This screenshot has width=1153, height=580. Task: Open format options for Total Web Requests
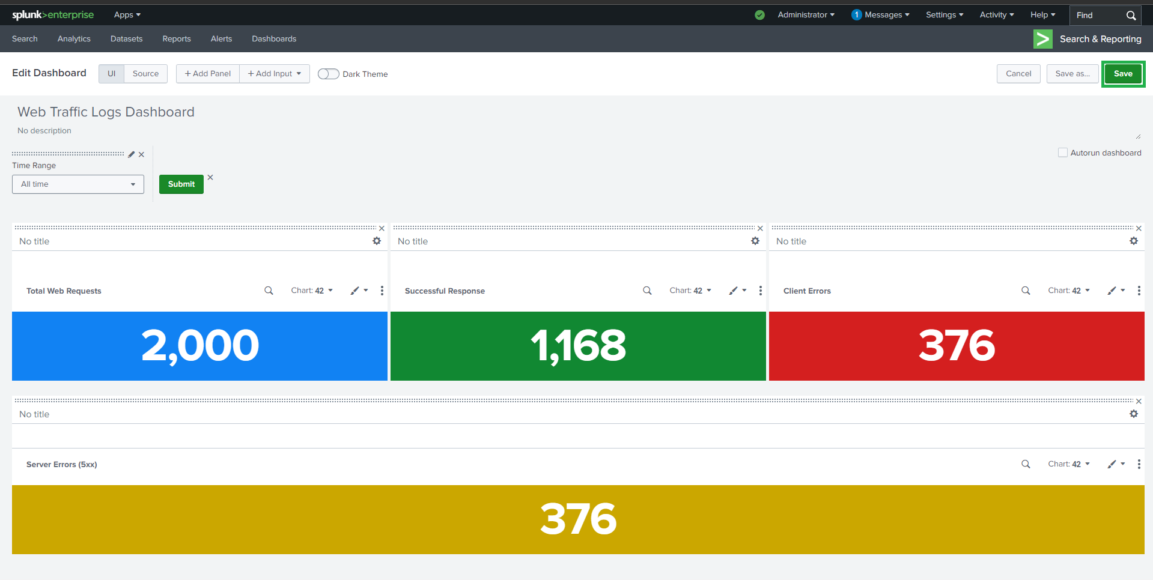tap(359, 291)
